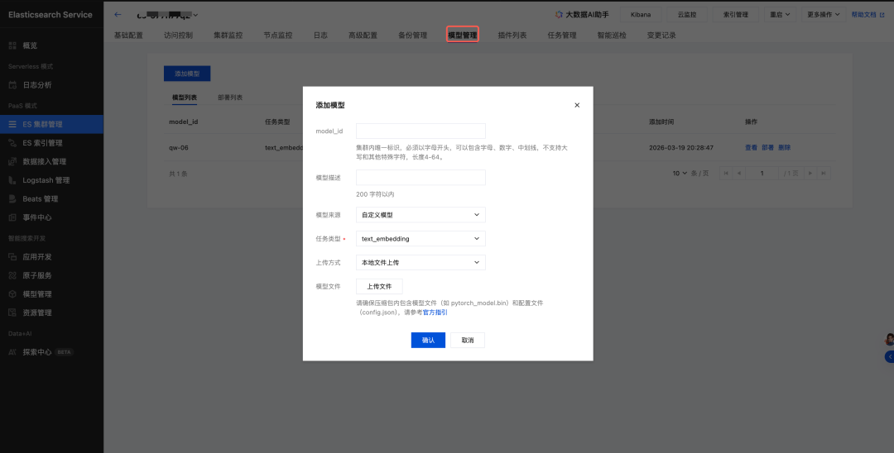
Task: Switch to 日志 tab
Action: point(320,36)
